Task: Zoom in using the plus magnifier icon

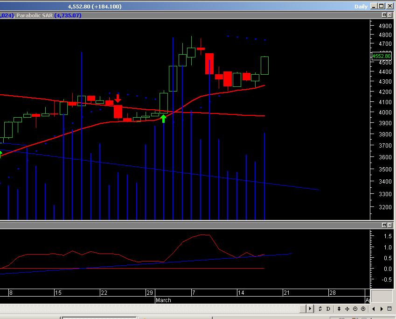Action: [x=363, y=309]
